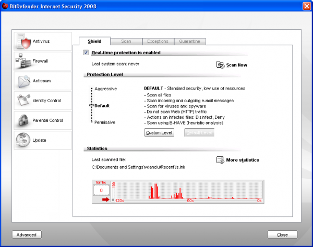The width and height of the screenshot is (313, 247).
Task: Click the Close button at bottom
Action: point(282,234)
